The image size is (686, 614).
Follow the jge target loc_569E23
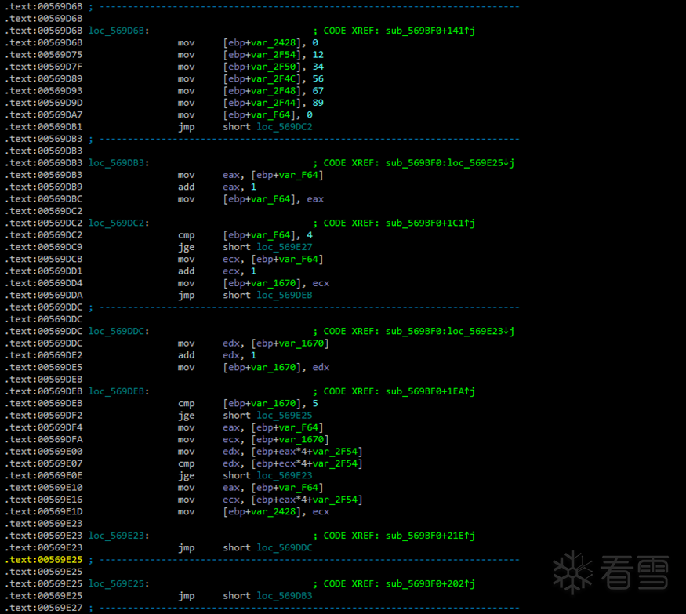(x=285, y=475)
